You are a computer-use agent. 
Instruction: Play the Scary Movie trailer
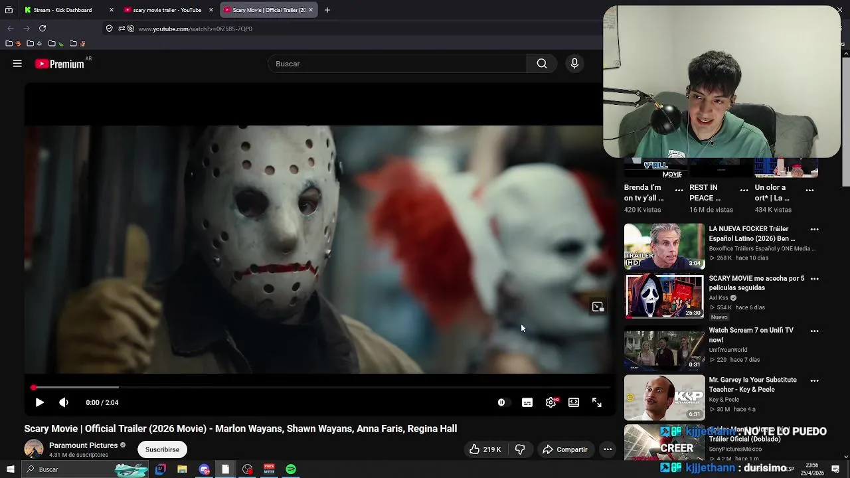(x=39, y=402)
